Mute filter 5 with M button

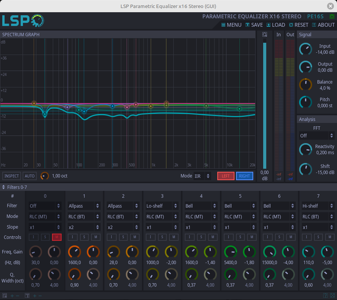point(252,237)
